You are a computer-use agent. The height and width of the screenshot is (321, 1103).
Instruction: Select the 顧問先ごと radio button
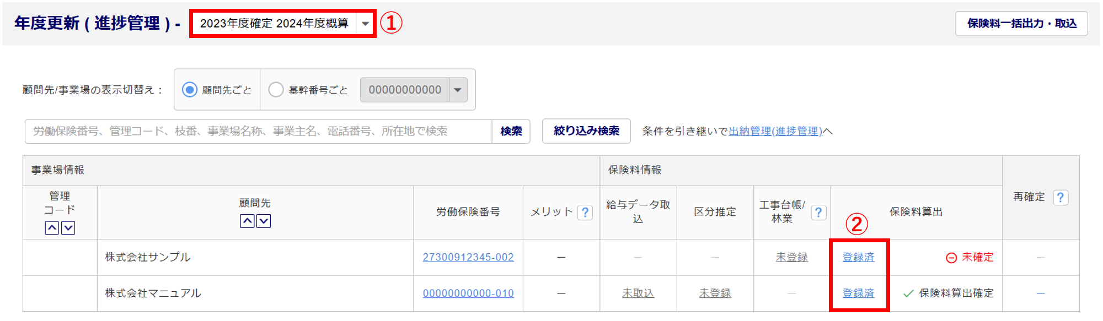tap(190, 90)
